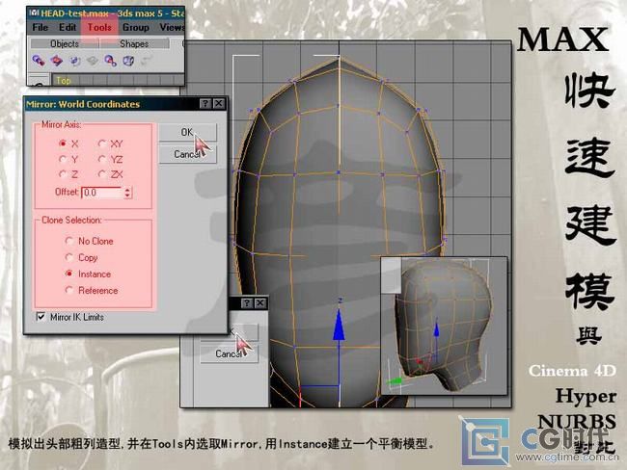This screenshot has height=470, width=627.
Task: Click the inset side-view head thumbnail
Action: point(444,326)
